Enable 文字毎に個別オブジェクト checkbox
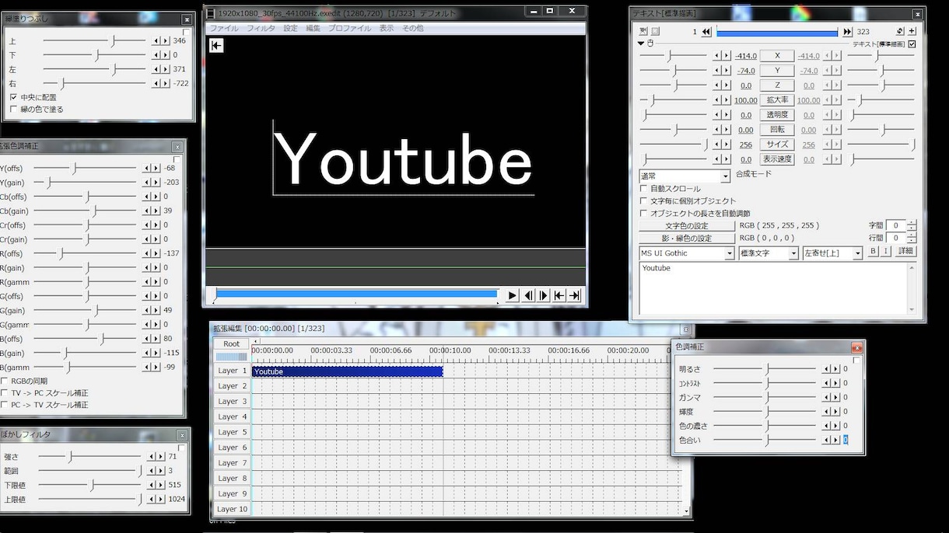 644,201
